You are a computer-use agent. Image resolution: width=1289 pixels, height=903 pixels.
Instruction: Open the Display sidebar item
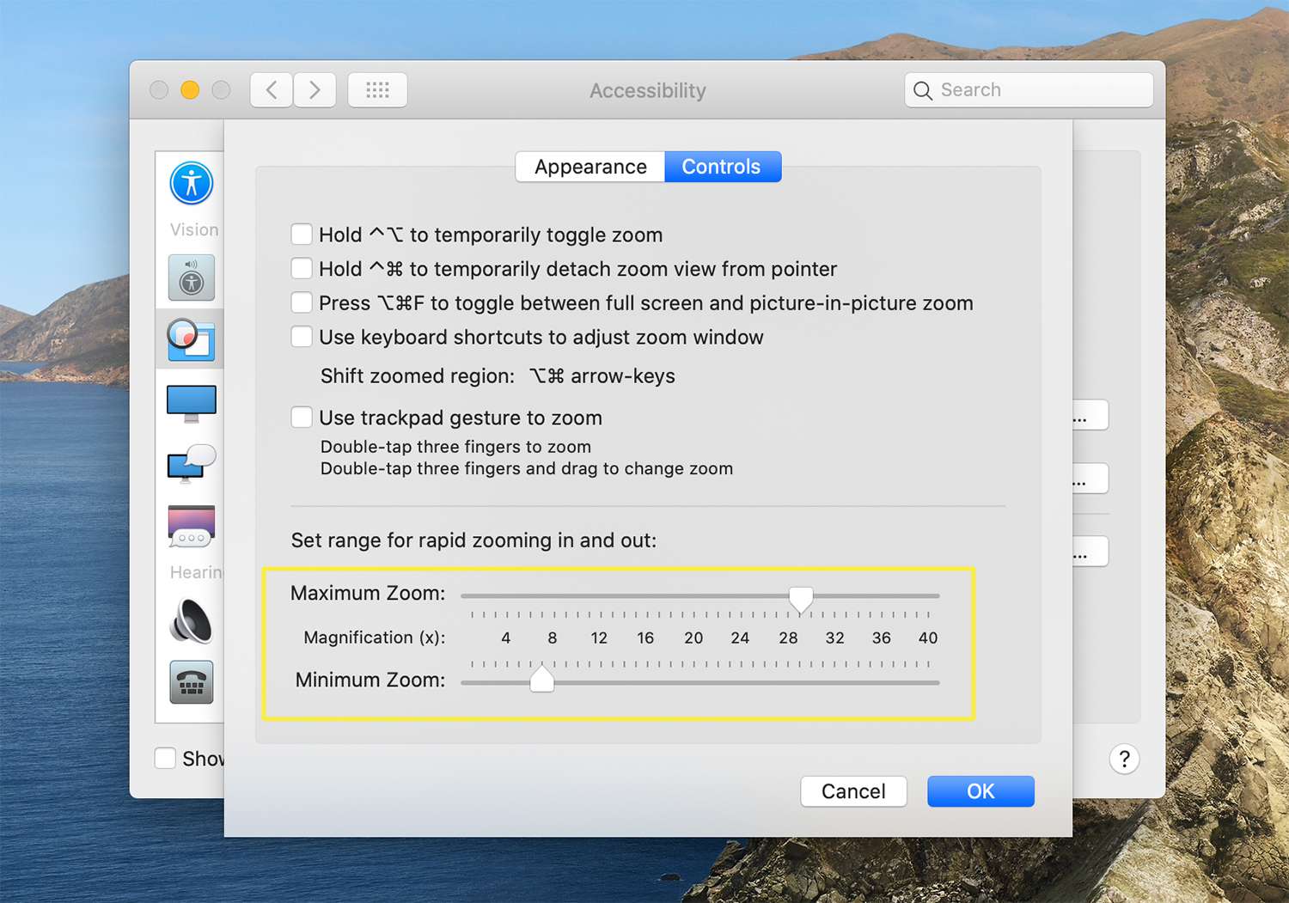point(191,403)
